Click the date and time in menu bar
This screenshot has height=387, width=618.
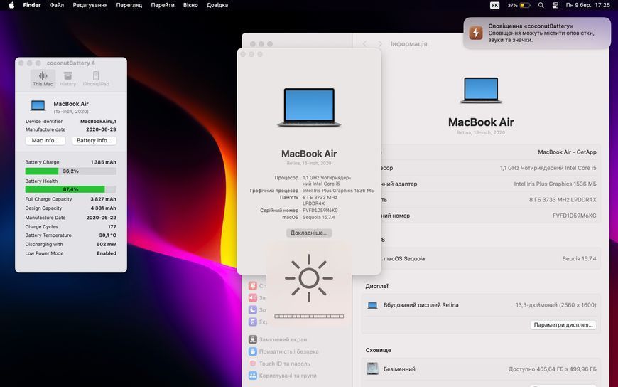(587, 5)
